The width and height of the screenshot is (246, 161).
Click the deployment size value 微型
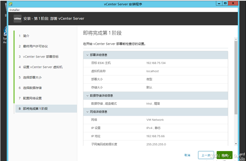[149, 79]
